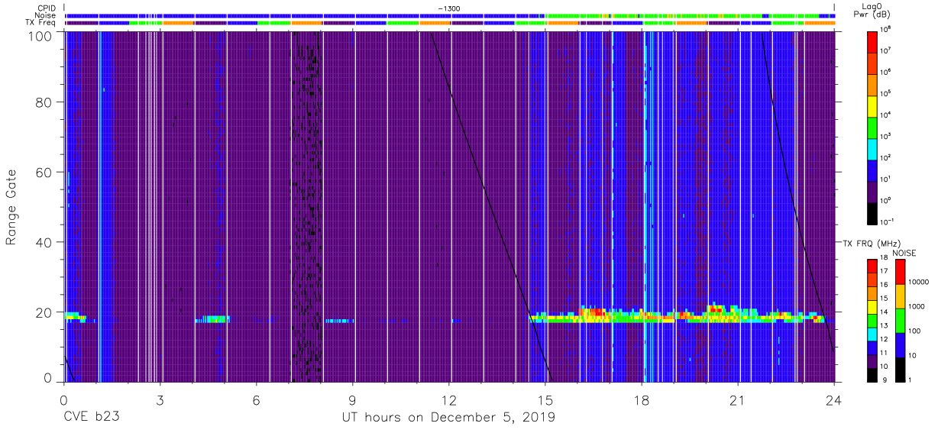Screen dimensions: 938x433
Task: Click the 12 tick on UT hours axis
Action: [x=449, y=400]
